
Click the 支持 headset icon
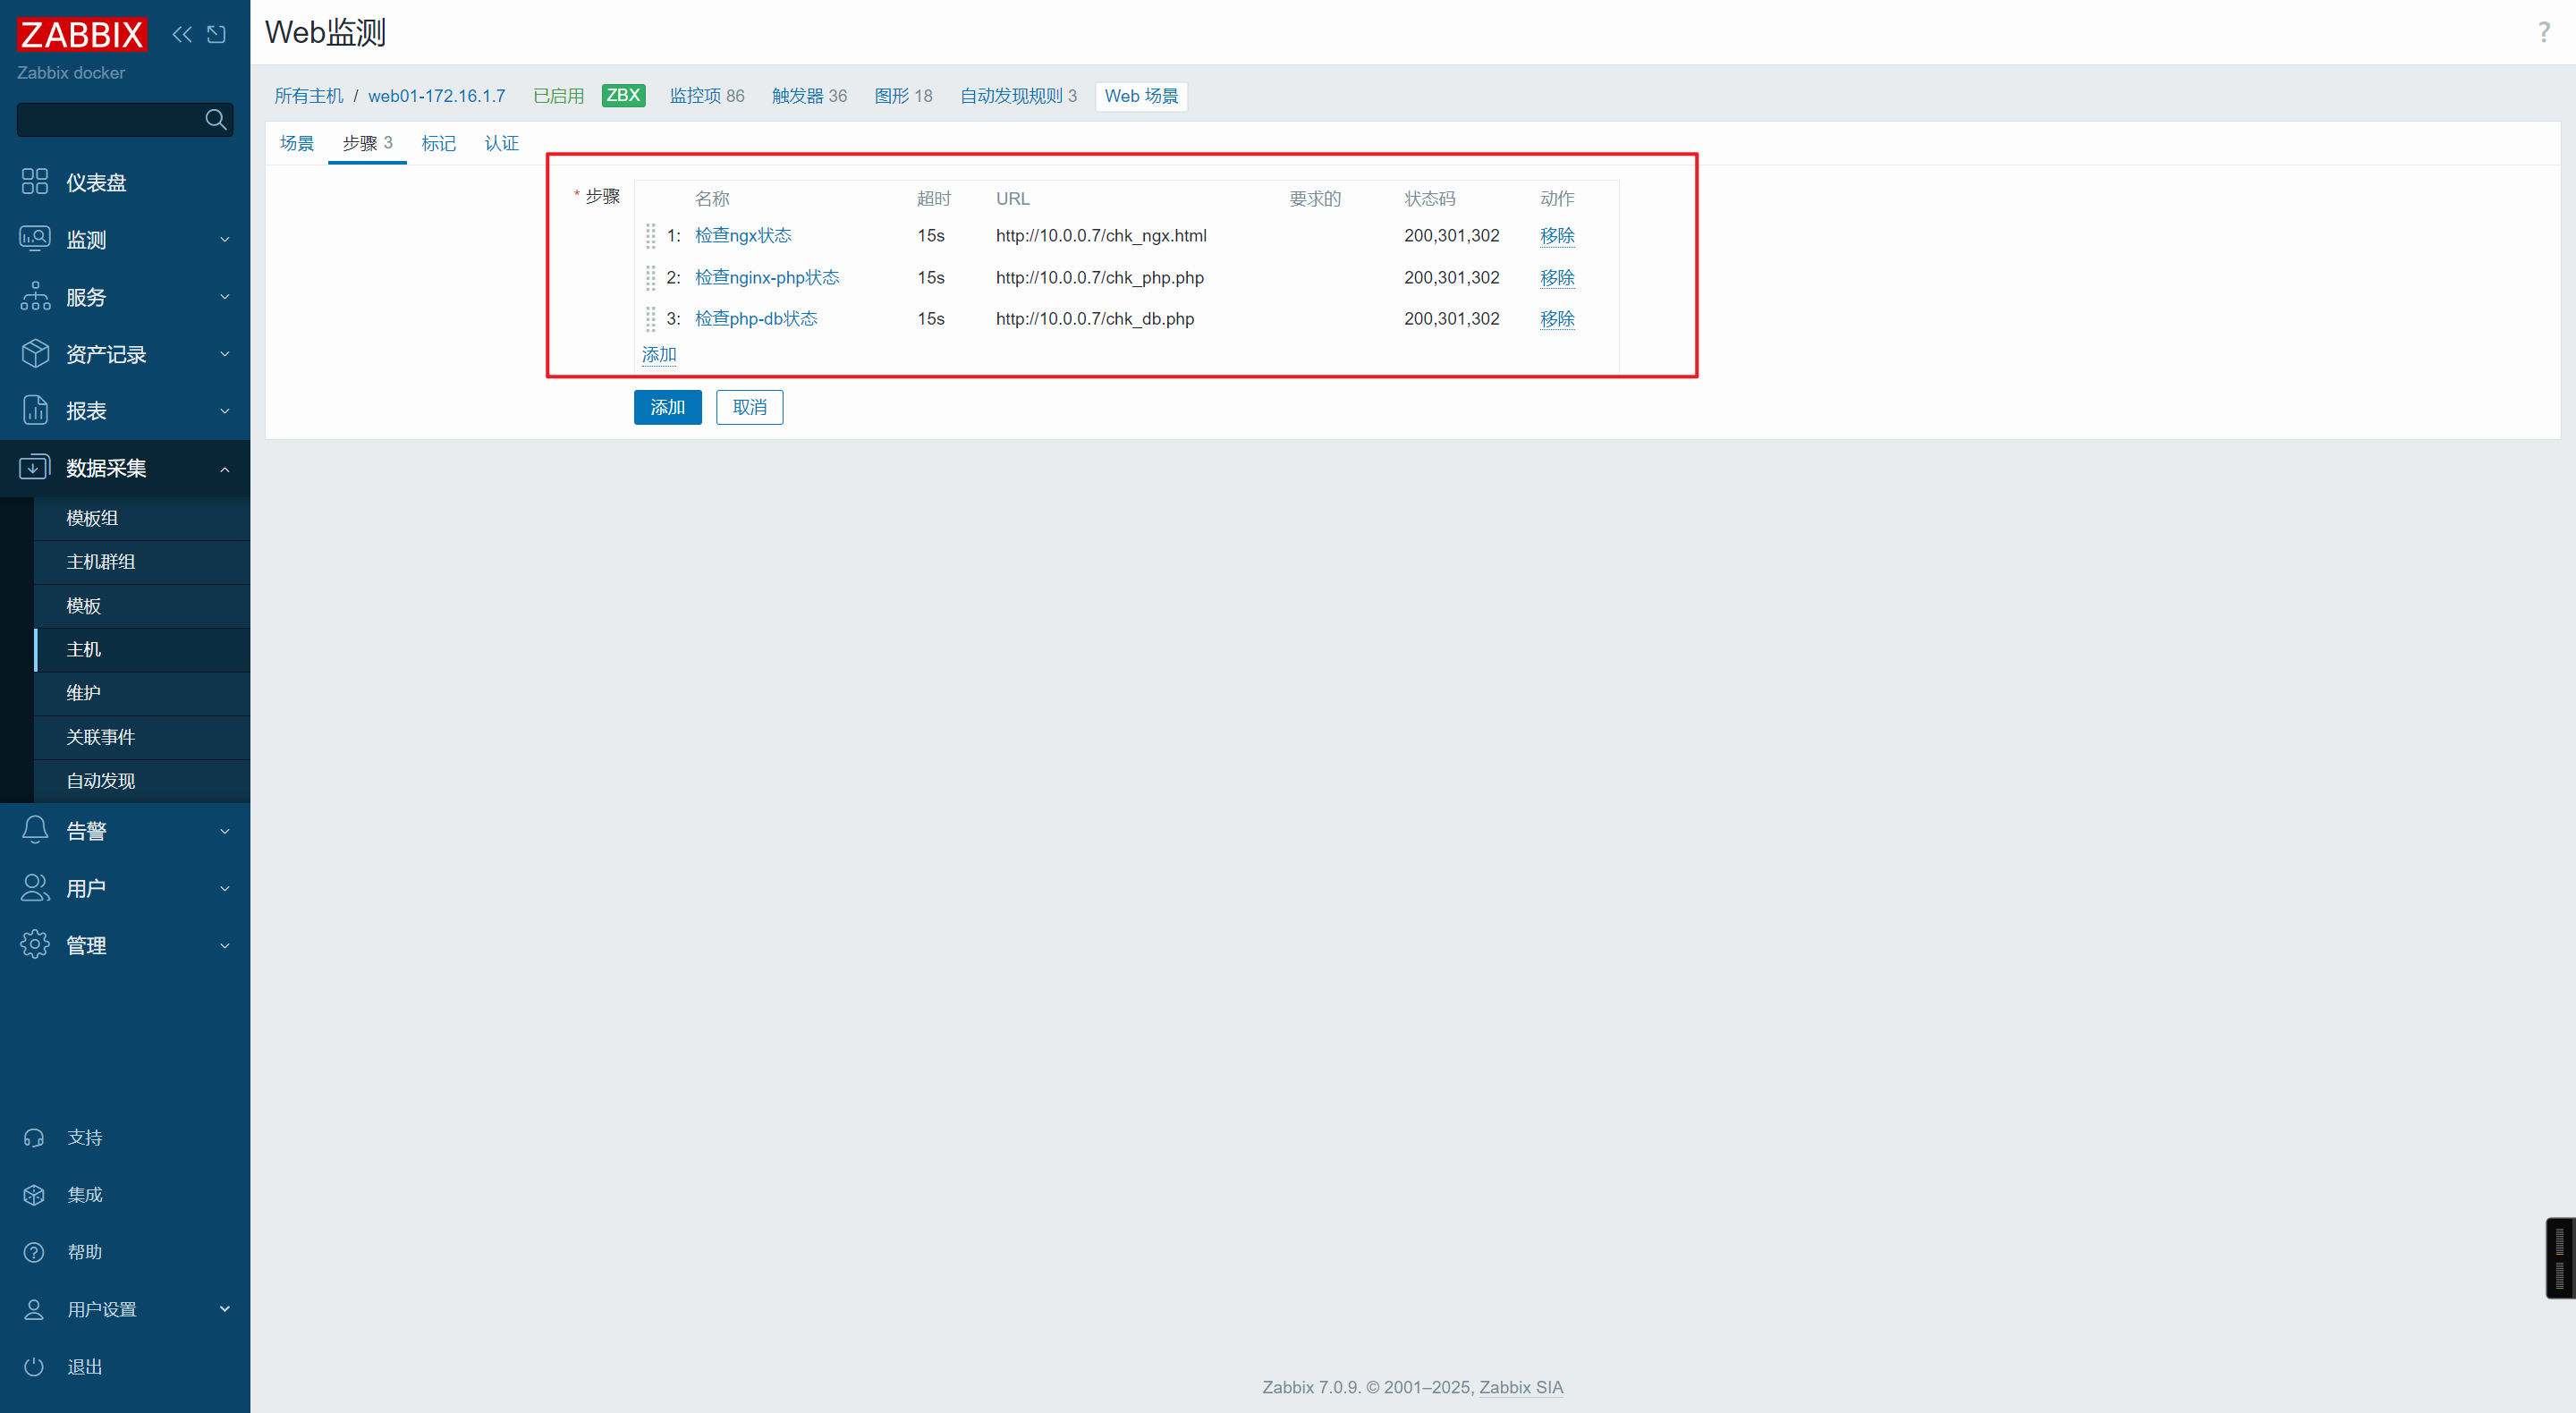click(34, 1138)
